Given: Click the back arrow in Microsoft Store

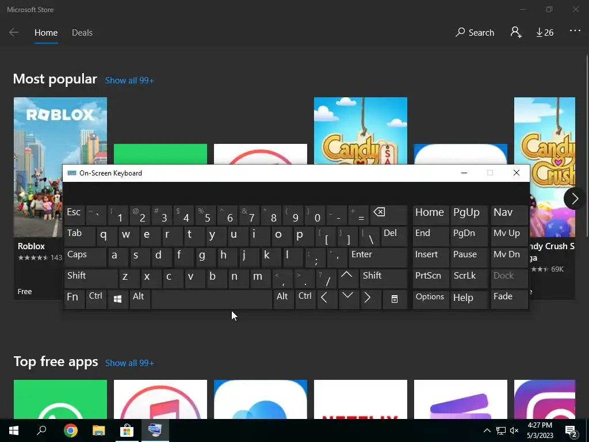Looking at the screenshot, I should [14, 32].
